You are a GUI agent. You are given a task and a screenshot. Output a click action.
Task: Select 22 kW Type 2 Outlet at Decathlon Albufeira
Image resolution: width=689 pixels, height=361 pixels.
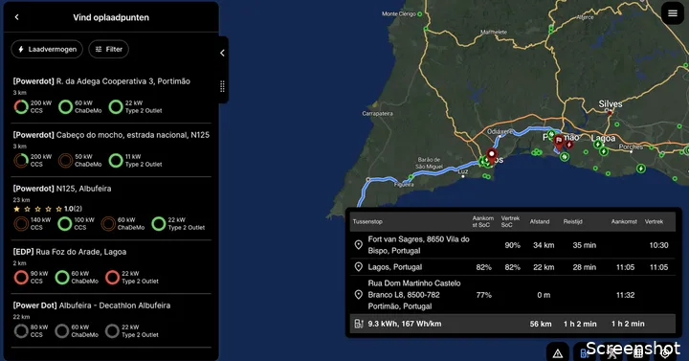tap(113, 331)
